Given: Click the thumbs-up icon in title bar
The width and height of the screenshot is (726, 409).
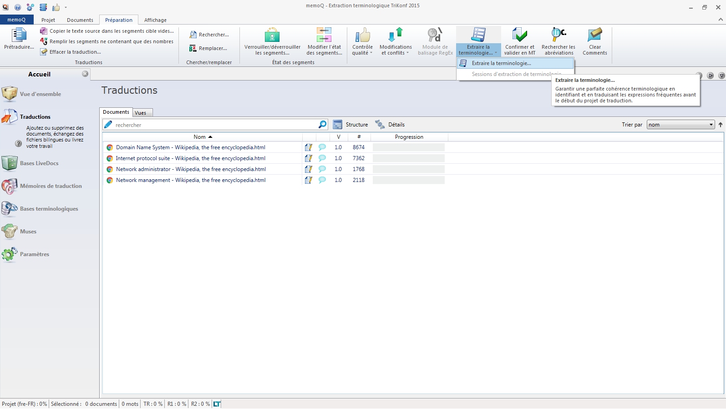Looking at the screenshot, I should coord(56,7).
